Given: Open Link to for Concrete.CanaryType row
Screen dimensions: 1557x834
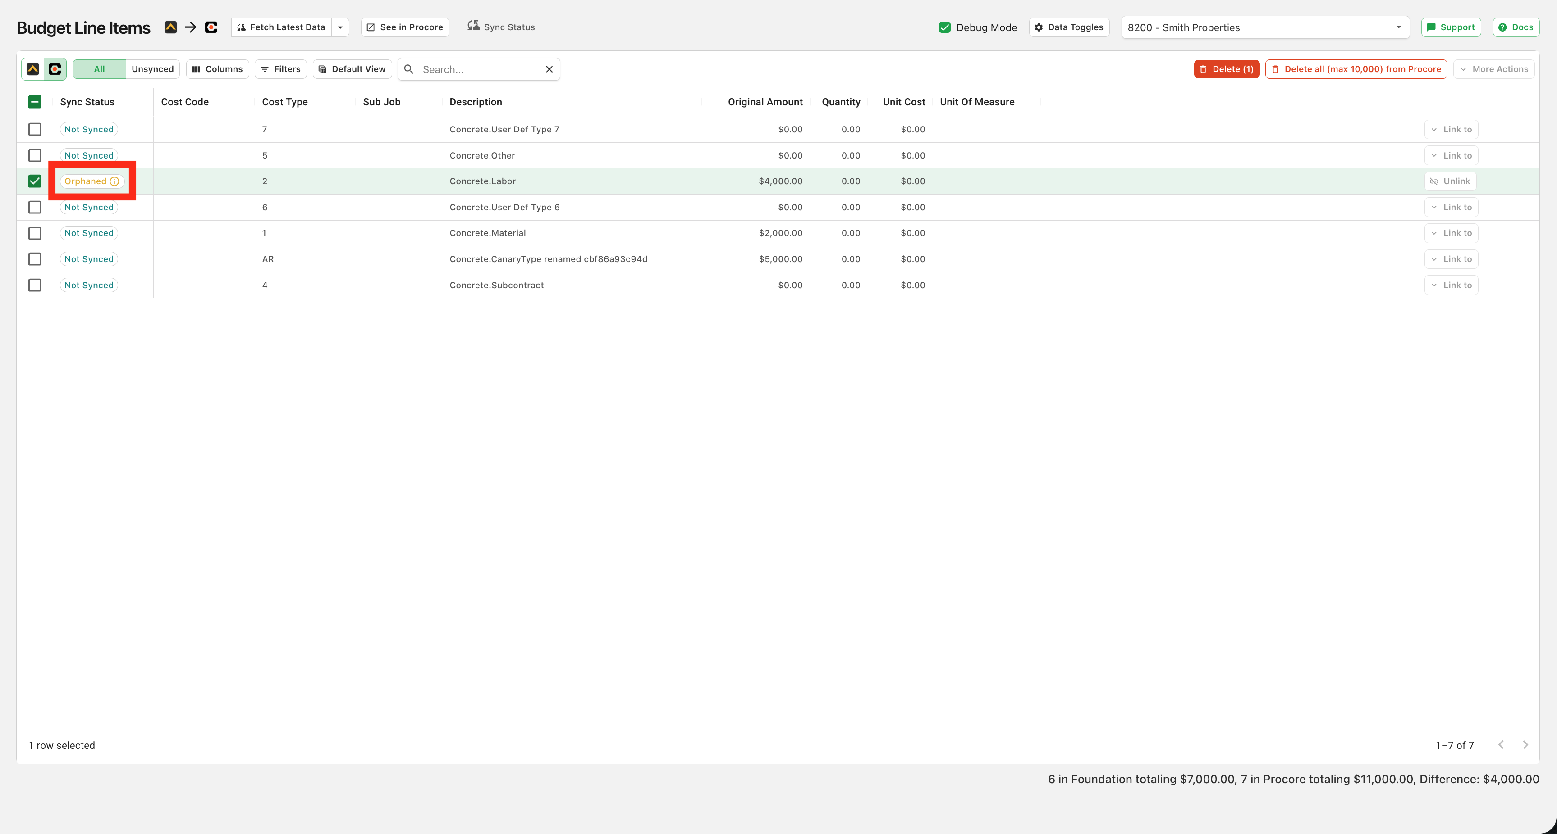Looking at the screenshot, I should (1451, 259).
